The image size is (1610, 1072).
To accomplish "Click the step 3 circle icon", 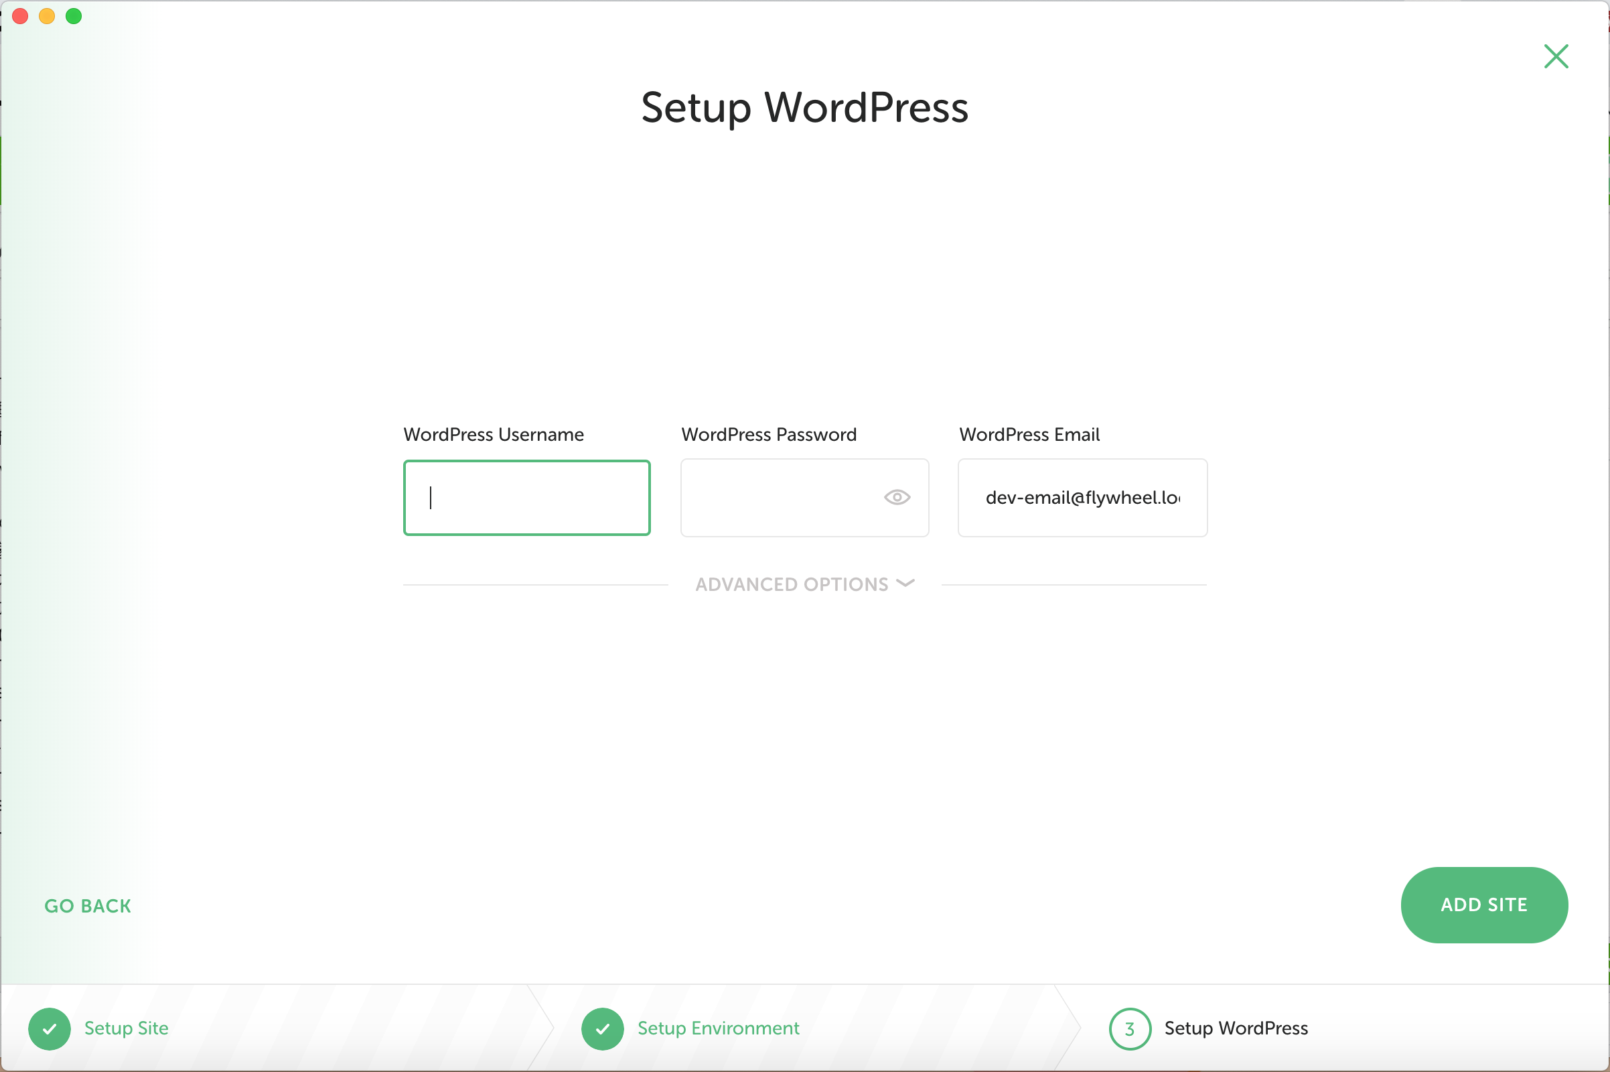I will [1130, 1028].
